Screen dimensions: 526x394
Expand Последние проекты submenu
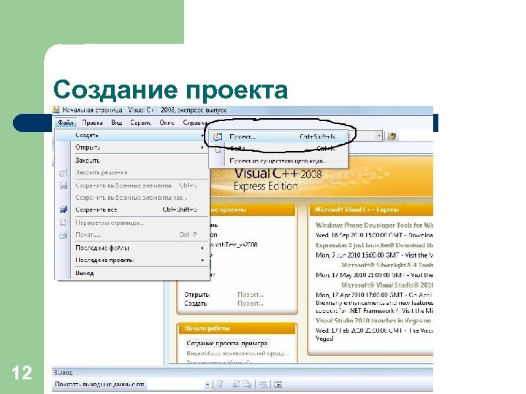131,260
